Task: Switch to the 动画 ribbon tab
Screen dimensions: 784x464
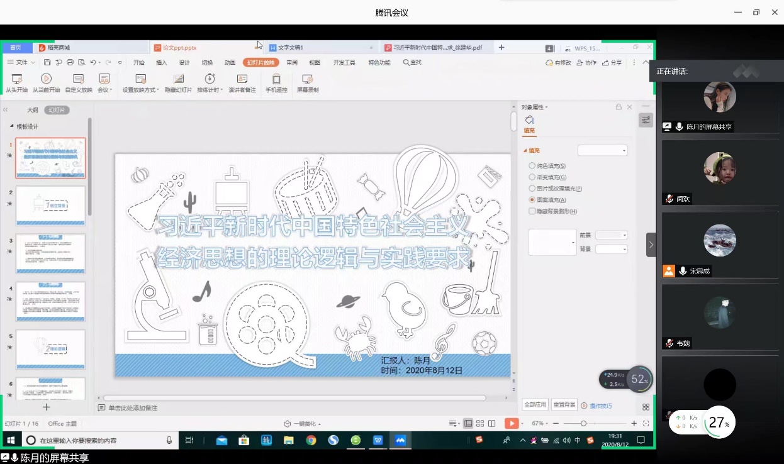Action: point(230,62)
